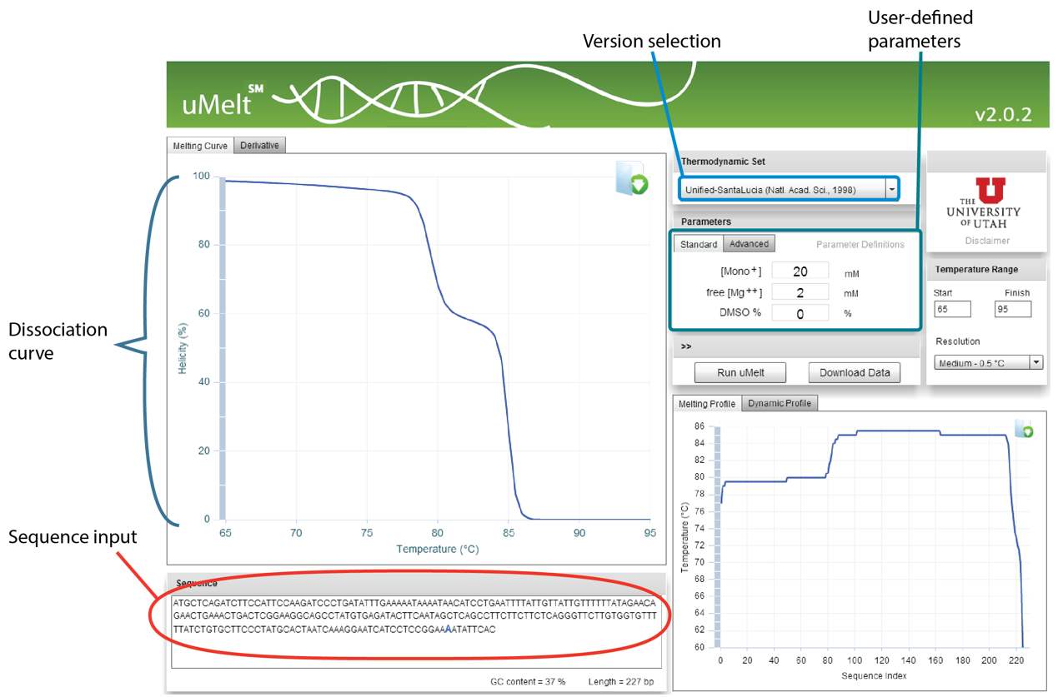Edit the DMSO % field
Screen dimensions: 1063x697
tap(800, 314)
